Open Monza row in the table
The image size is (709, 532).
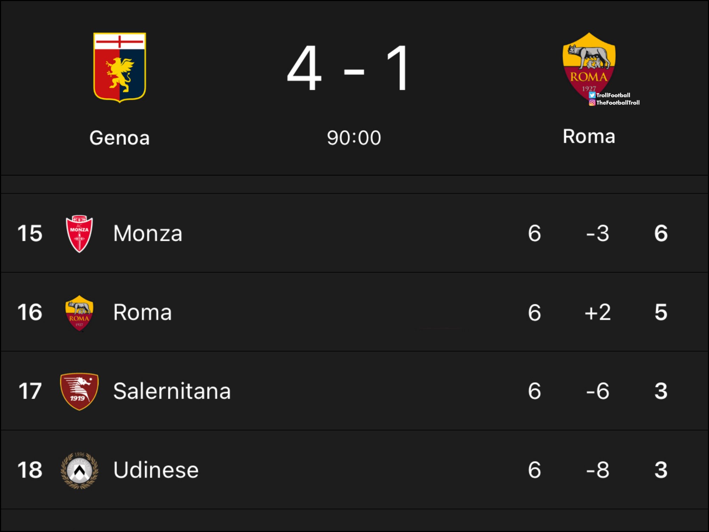(x=354, y=233)
